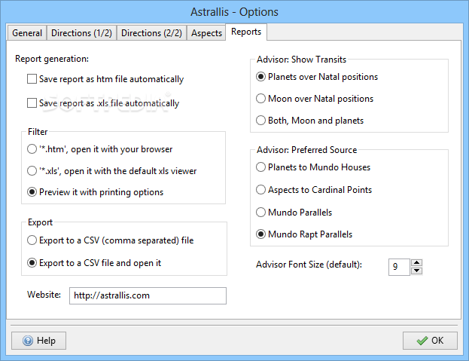Decrease Advisor Font Size with down arrow
Image resolution: width=469 pixels, height=361 pixels.
(416, 271)
